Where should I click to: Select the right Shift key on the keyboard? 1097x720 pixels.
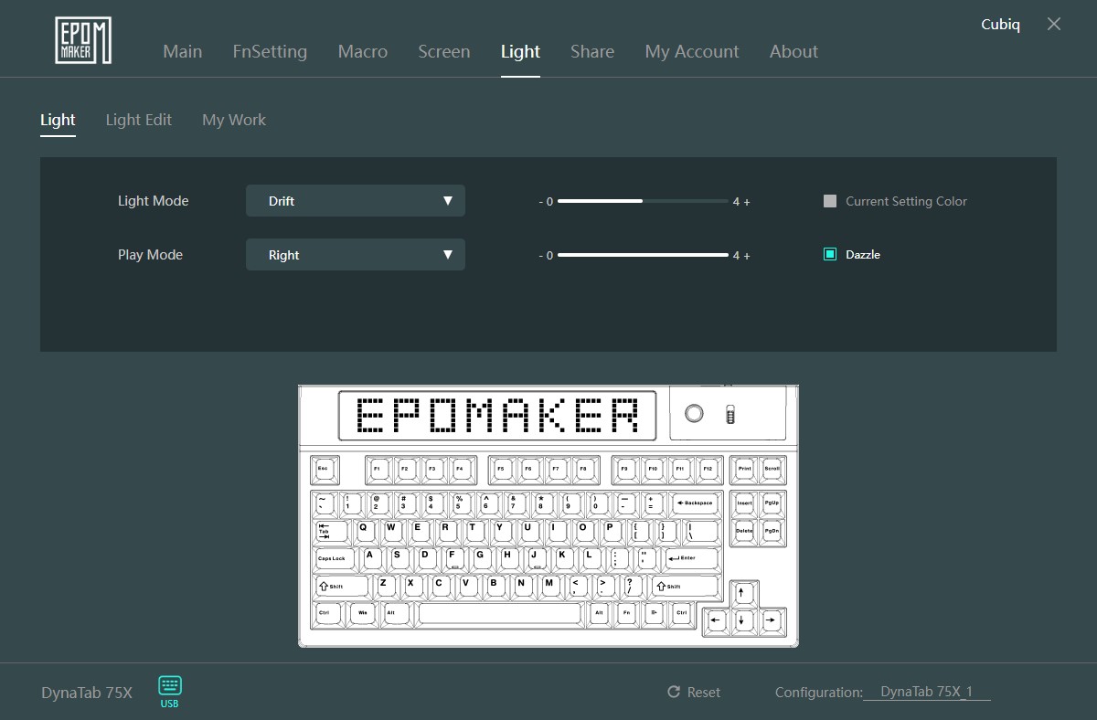tap(685, 587)
